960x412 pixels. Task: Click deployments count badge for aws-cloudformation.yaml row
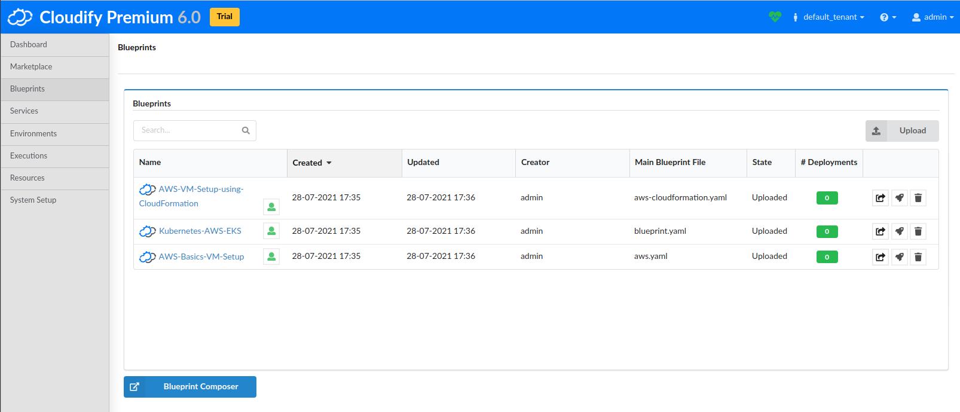[x=827, y=198]
